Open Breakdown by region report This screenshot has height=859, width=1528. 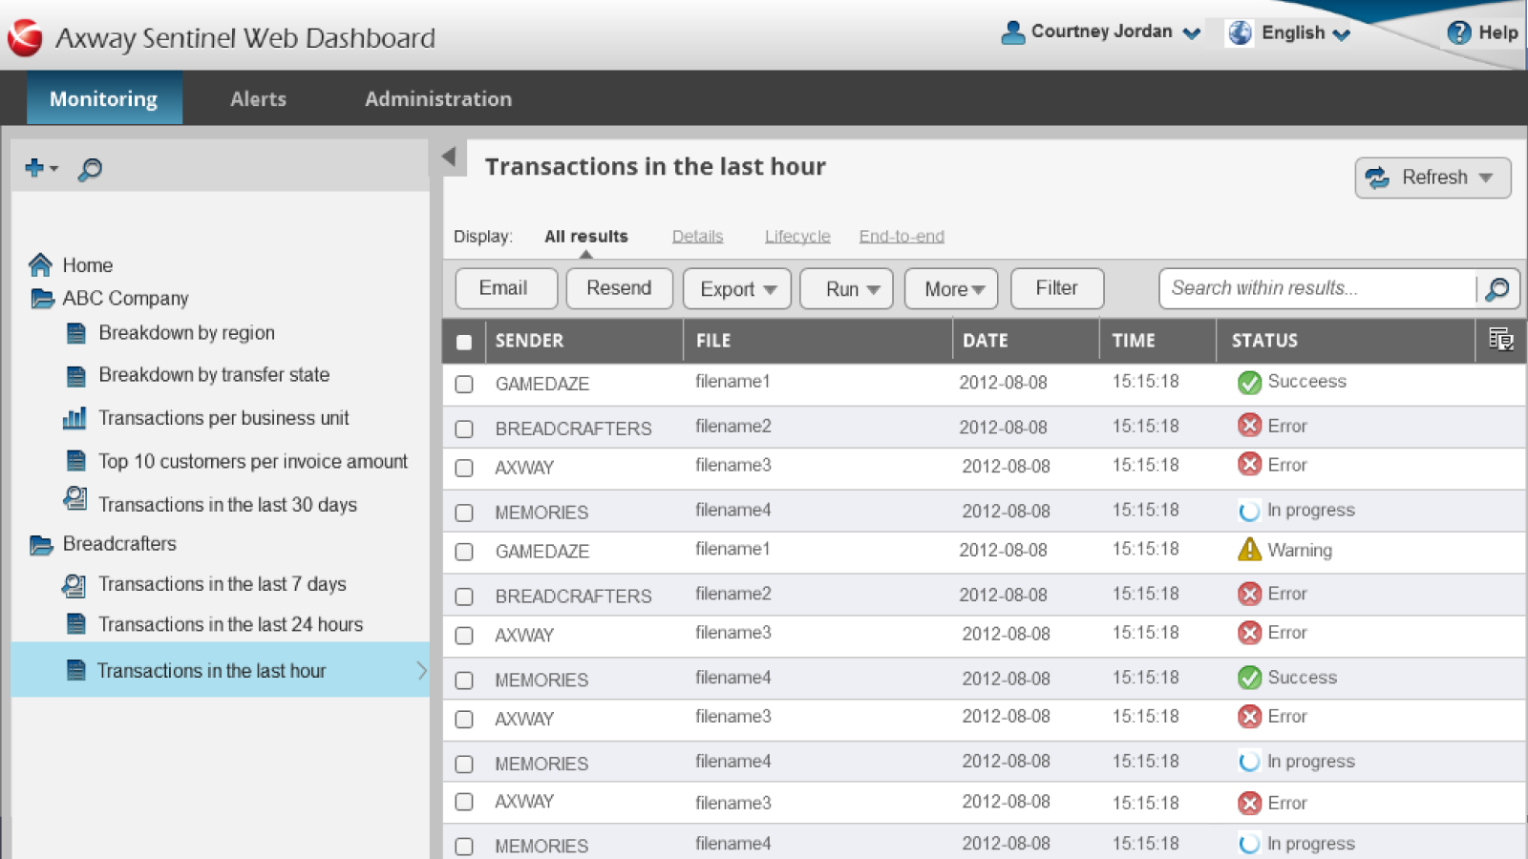click(187, 333)
